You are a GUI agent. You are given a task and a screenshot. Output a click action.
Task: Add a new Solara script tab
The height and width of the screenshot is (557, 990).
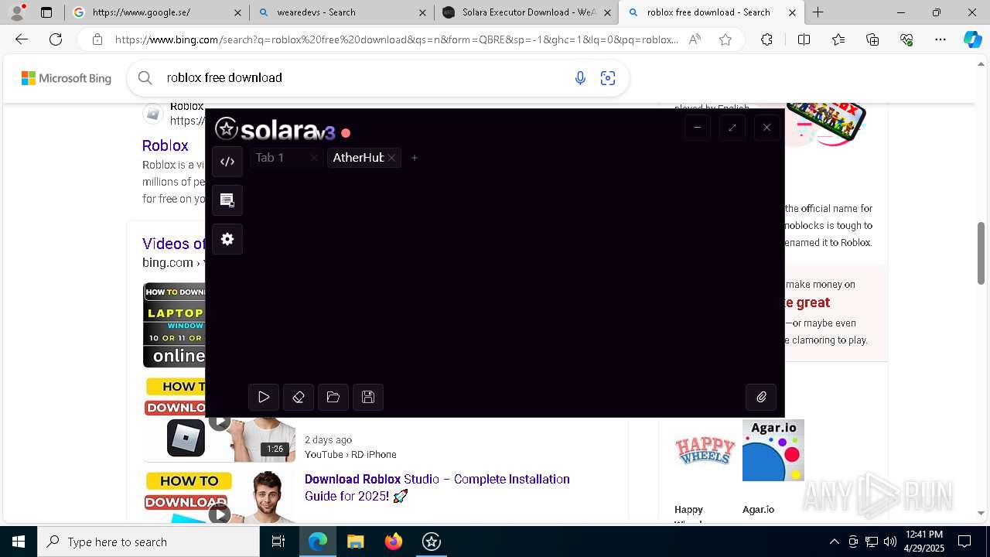(415, 158)
